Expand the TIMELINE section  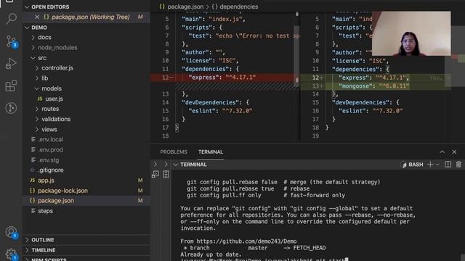pyautogui.click(x=44, y=250)
